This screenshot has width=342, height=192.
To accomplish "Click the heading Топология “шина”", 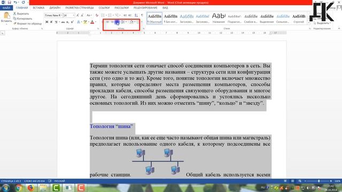I will (111, 126).
